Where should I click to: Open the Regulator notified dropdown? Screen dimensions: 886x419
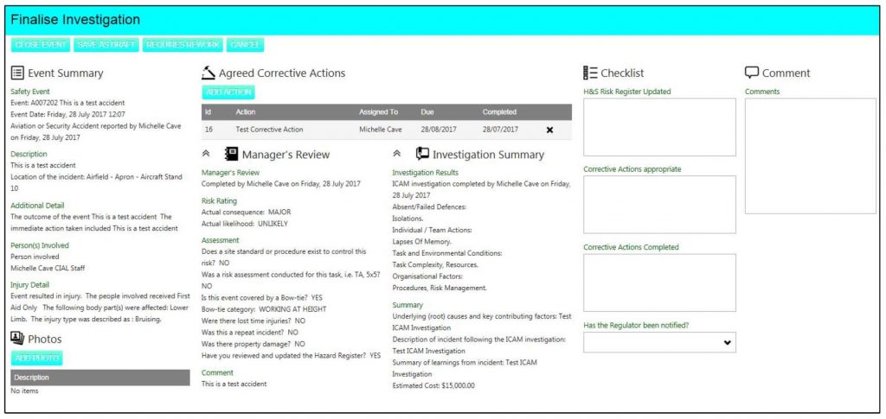click(x=659, y=343)
